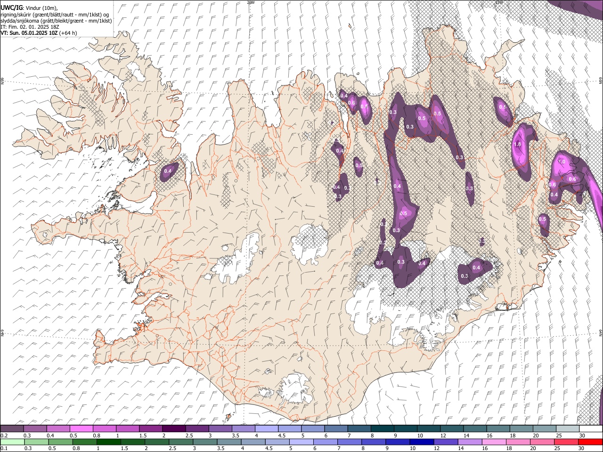The height and width of the screenshot is (452, 603).
Task: Pick the lower purple swatch starting at 12
Action: point(446,442)
